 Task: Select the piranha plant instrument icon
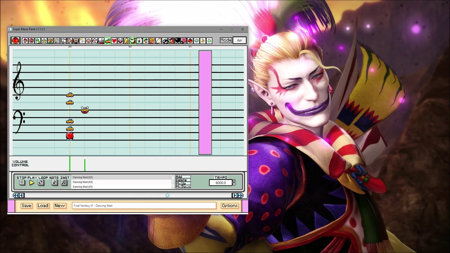[120, 41]
